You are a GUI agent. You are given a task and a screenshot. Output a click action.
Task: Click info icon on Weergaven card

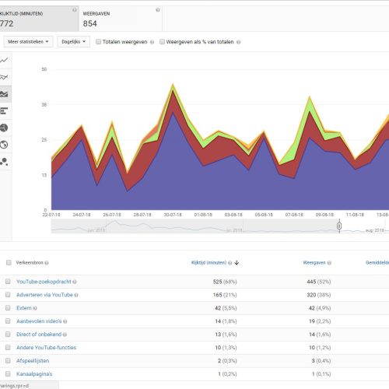(158, 10)
